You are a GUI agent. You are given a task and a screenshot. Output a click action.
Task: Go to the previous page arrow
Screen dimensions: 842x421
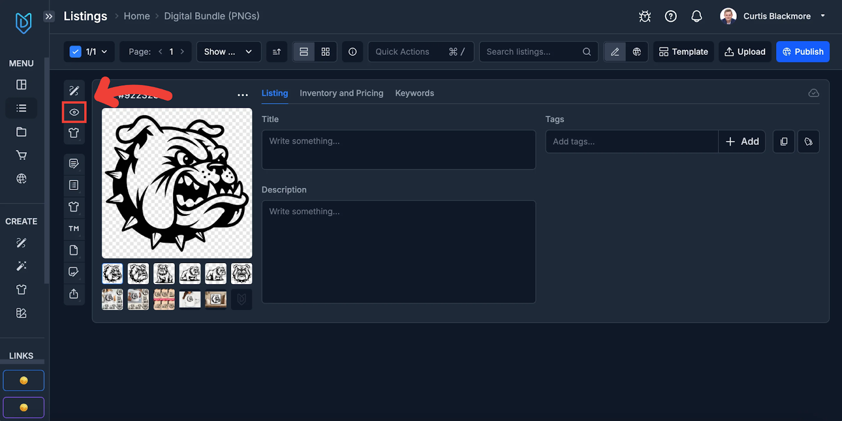point(161,52)
